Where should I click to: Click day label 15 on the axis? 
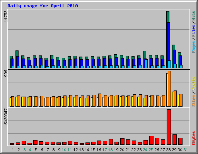(93, 150)
